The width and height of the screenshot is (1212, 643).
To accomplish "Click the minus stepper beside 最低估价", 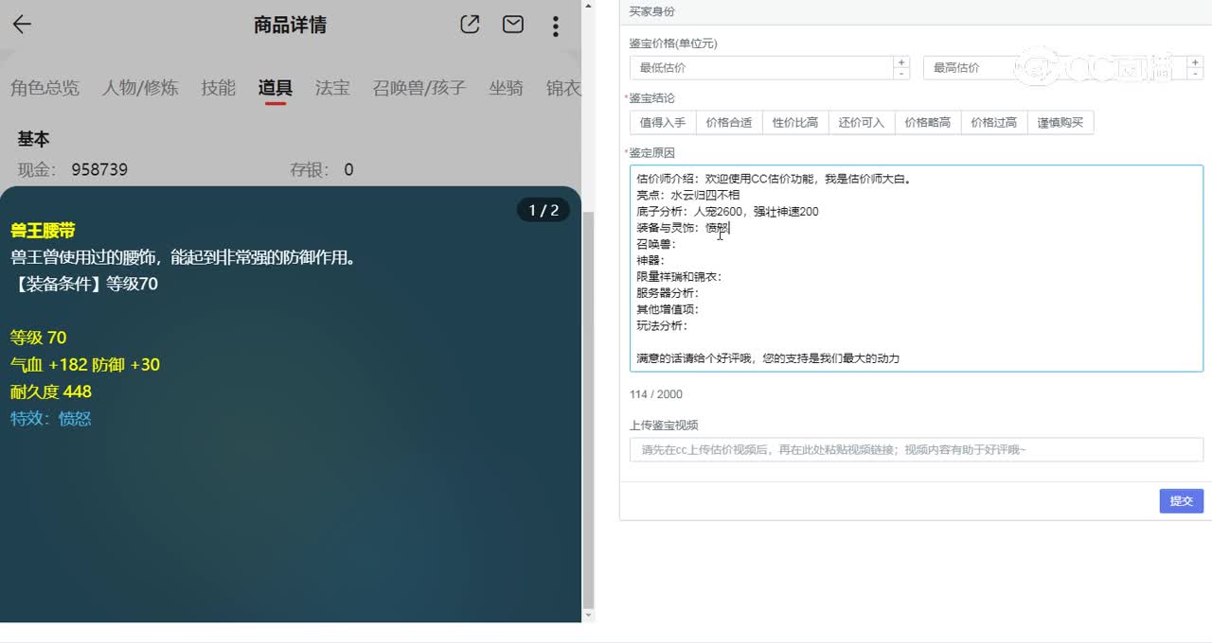I will click(900, 74).
